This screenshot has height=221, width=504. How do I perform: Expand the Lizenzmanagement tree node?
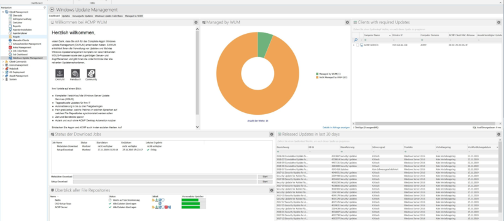pos(3,65)
